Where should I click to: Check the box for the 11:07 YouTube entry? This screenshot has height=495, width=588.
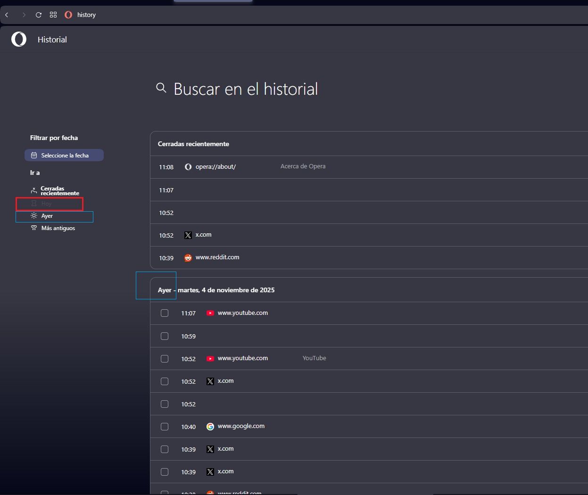click(x=165, y=313)
